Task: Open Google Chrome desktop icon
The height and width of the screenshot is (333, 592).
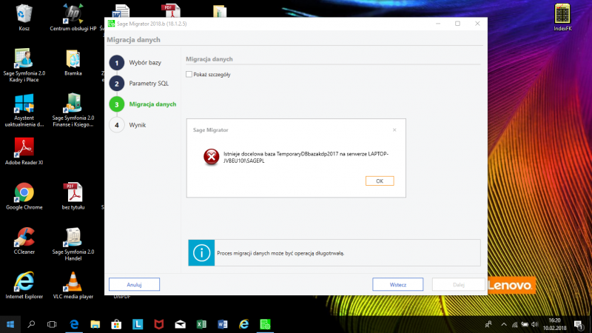Action: click(x=24, y=196)
